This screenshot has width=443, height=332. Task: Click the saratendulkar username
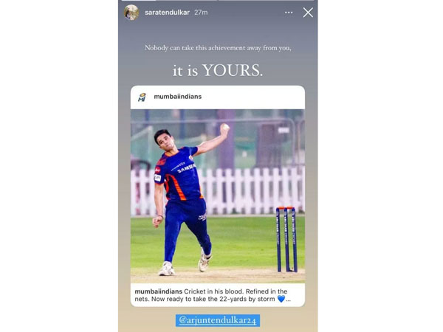tap(167, 13)
